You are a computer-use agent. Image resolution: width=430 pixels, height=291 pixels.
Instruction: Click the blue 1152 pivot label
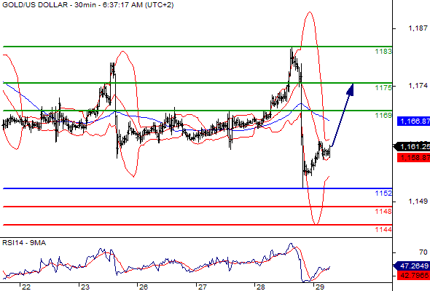383,194
